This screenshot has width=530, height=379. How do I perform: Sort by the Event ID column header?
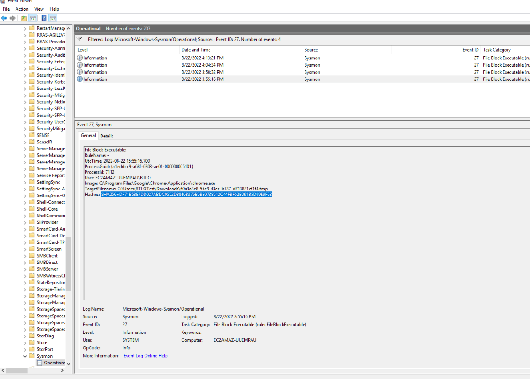436,50
